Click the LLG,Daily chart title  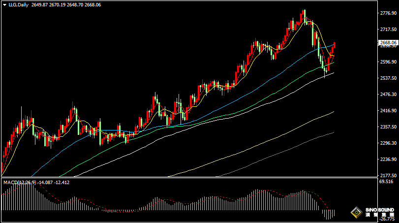coord(19,5)
